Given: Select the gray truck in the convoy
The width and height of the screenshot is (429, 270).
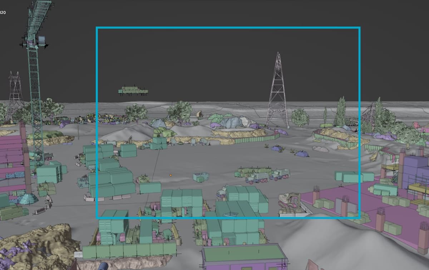Looking at the screenshot, I should coord(257,178).
